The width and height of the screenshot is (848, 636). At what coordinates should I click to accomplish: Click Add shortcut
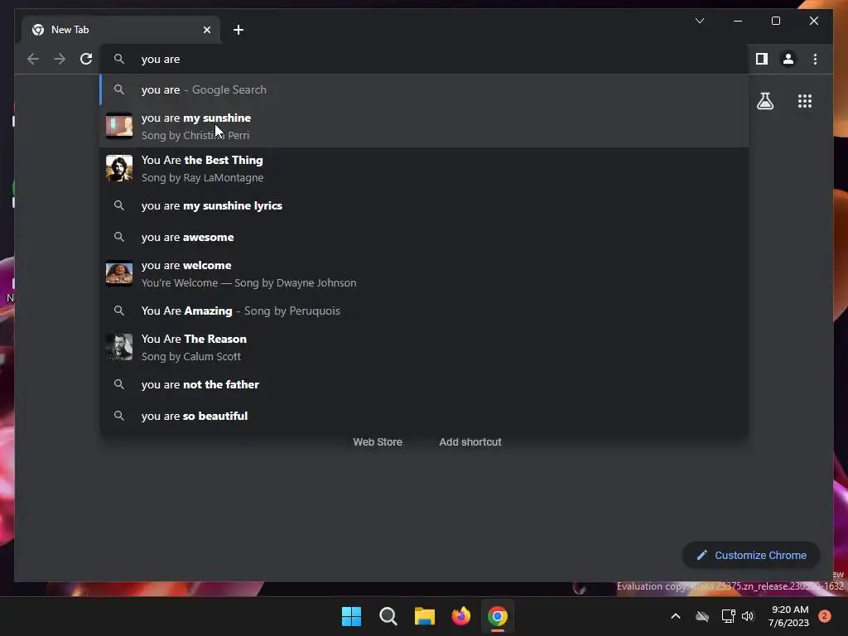tap(470, 442)
